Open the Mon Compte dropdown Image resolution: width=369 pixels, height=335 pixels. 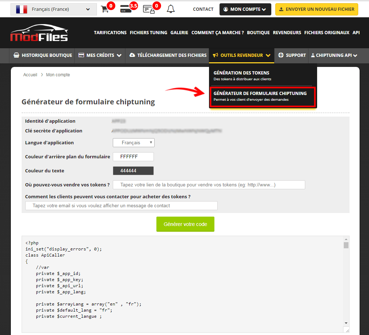(245, 9)
